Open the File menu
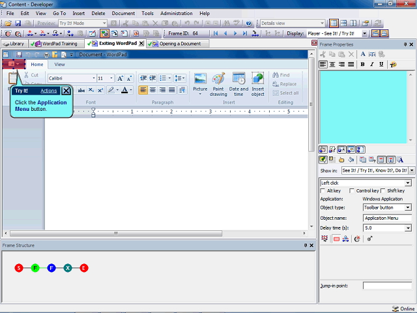The height and width of the screenshot is (313, 417). click(10, 13)
